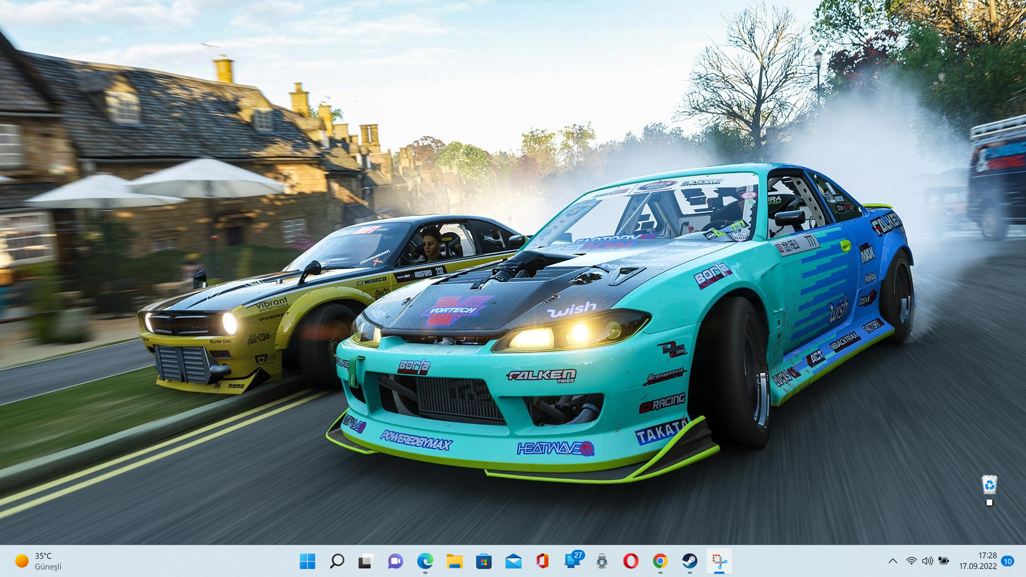Click the battery charging icon
This screenshot has width=1026, height=577.
pos(944,561)
